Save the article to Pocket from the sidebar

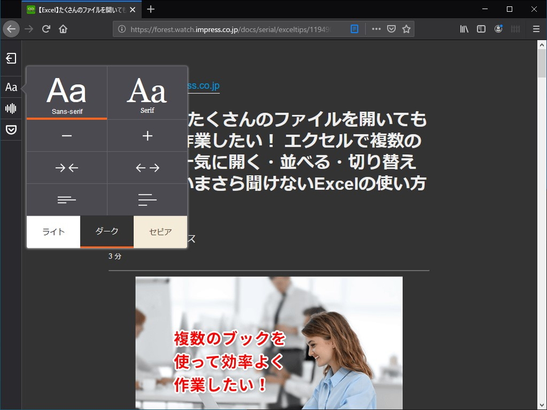(11, 129)
